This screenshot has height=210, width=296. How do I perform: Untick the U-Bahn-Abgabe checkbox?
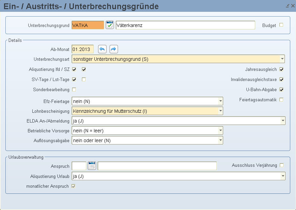coord(281,89)
